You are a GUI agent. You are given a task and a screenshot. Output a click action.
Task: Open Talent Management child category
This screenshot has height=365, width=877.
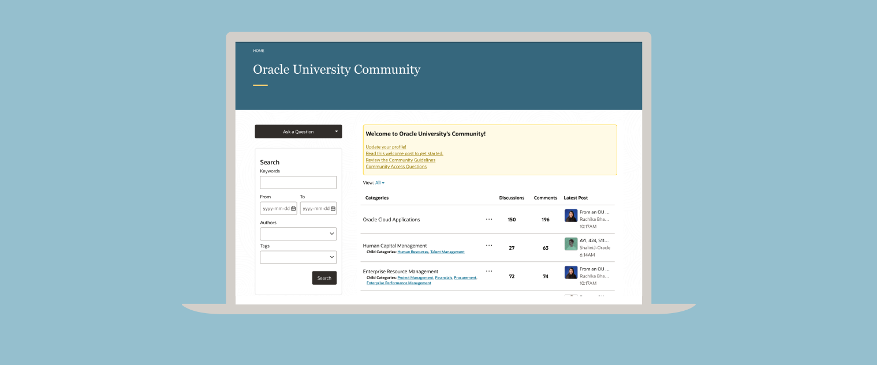[447, 252]
